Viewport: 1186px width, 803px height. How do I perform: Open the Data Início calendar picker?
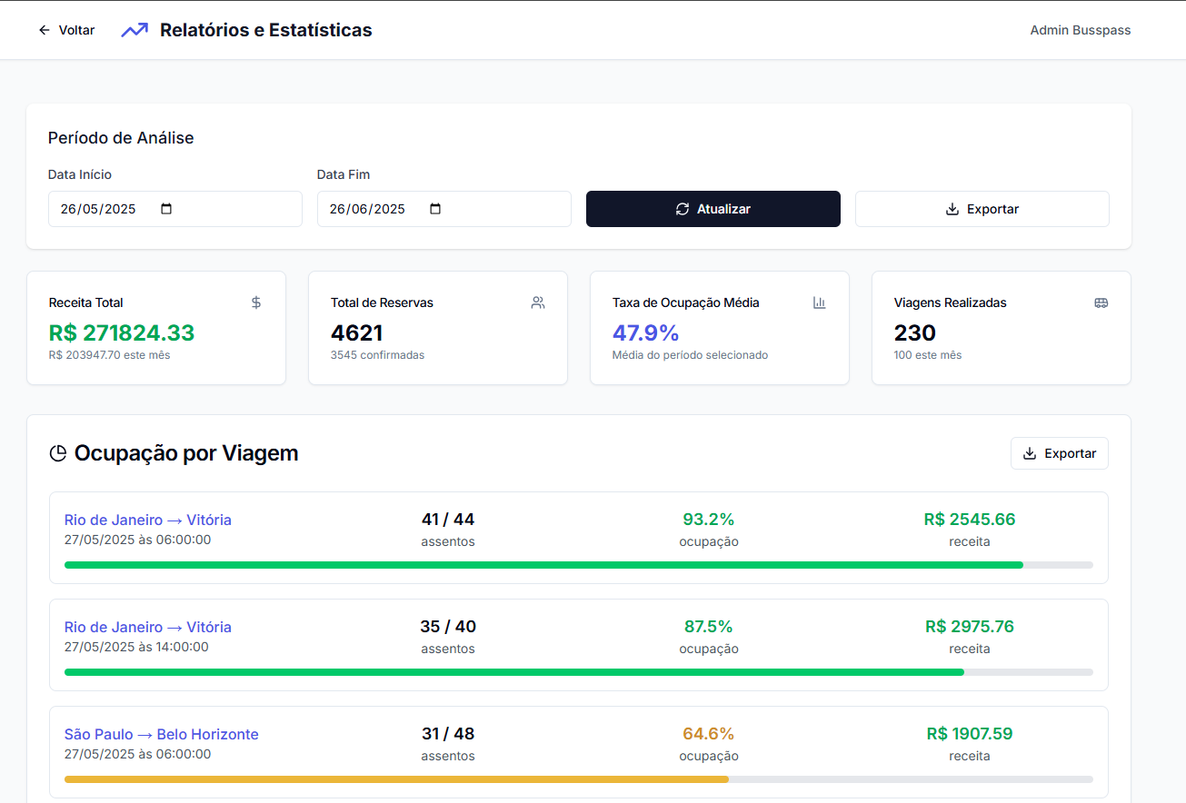(x=166, y=208)
